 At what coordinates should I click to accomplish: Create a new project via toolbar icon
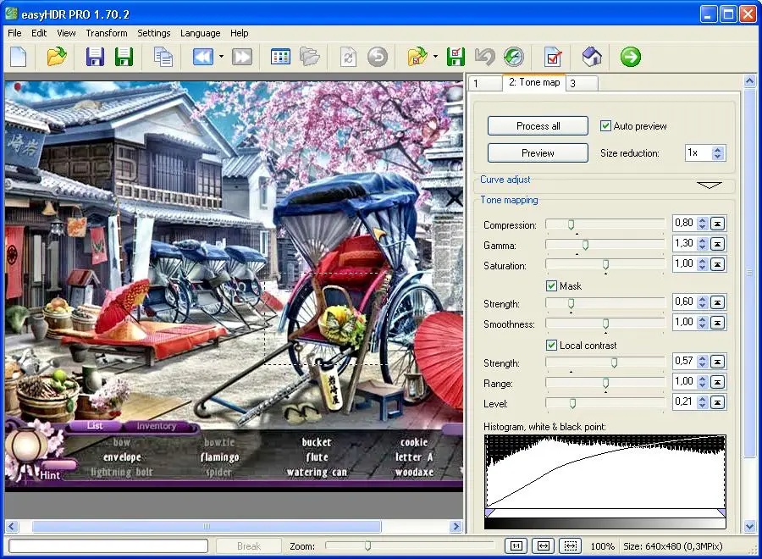(19, 57)
